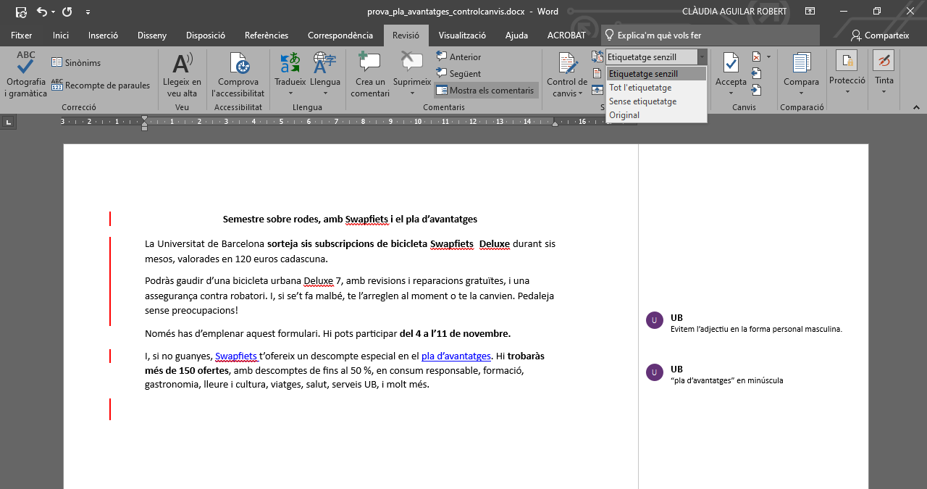Click the horizontal ruler indent marker

(x=144, y=122)
